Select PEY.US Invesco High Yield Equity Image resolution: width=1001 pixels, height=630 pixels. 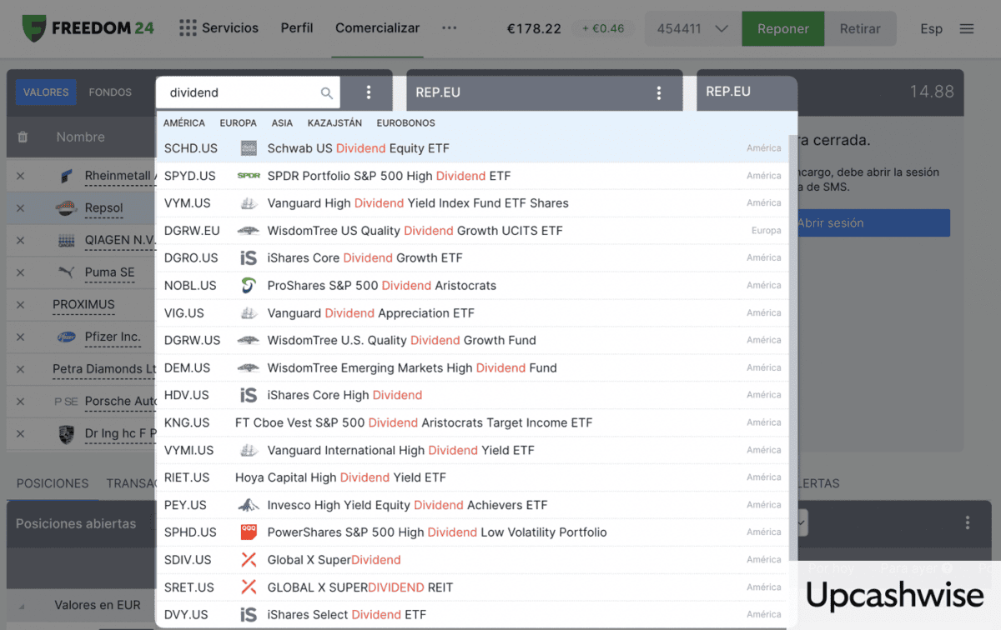click(x=472, y=505)
